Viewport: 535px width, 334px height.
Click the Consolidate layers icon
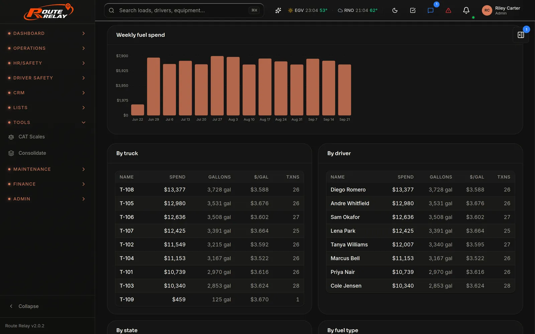(11, 153)
